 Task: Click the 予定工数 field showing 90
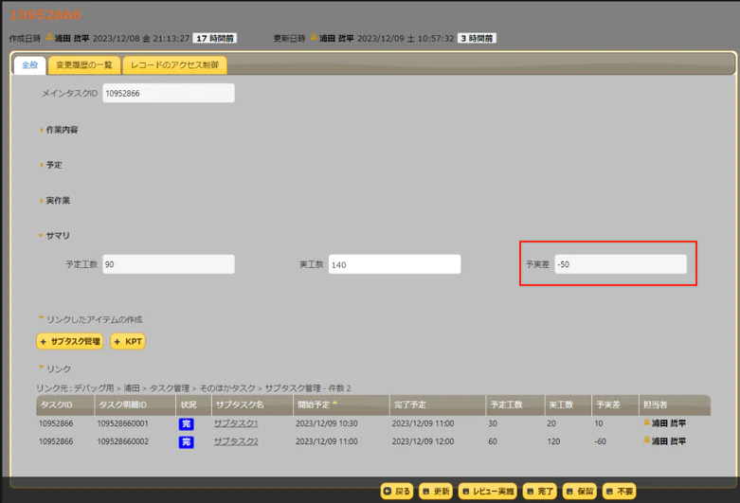169,264
